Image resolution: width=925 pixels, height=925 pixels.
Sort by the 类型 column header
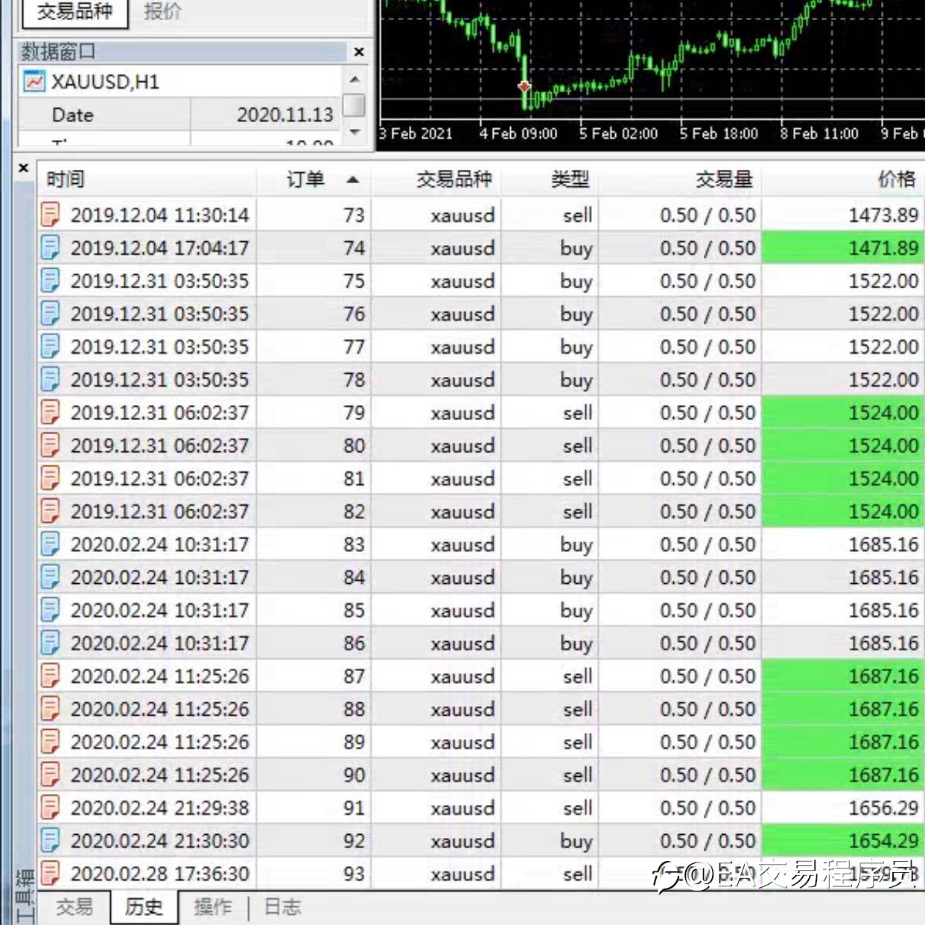(x=550, y=179)
